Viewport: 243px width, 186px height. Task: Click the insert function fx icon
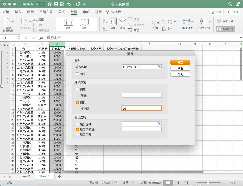(41, 38)
